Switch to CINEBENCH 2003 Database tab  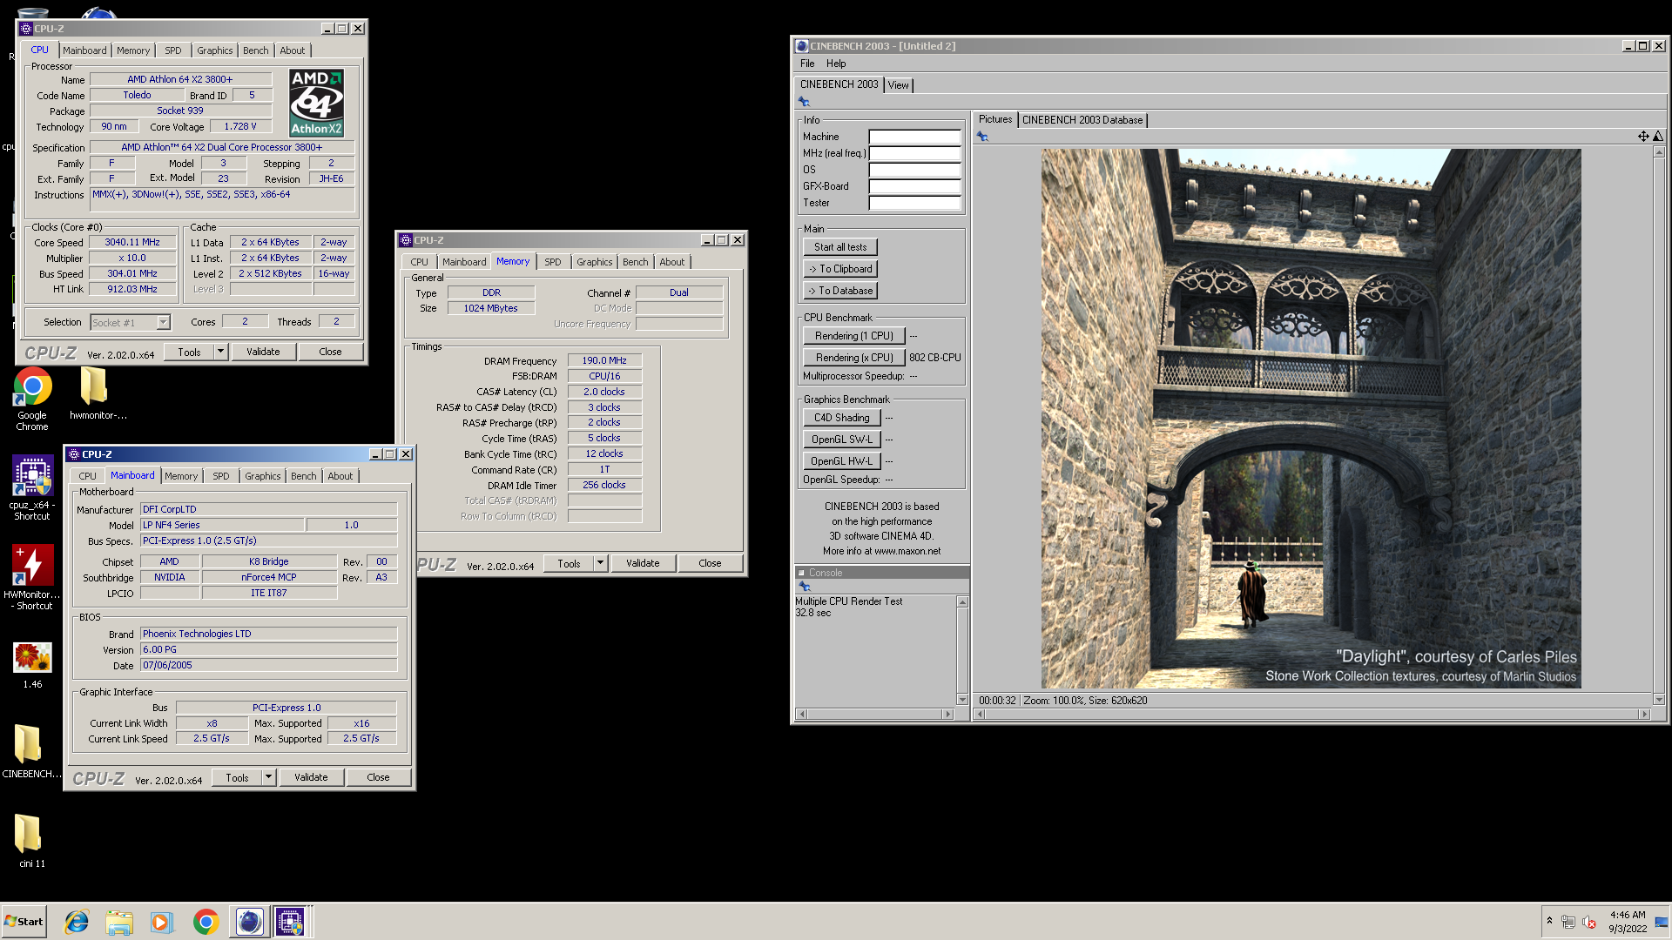[x=1082, y=120]
